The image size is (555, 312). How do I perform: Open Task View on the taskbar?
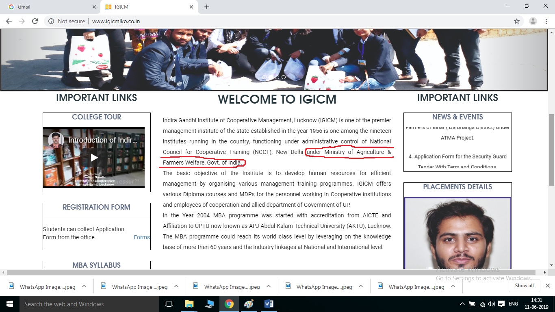coord(169,304)
